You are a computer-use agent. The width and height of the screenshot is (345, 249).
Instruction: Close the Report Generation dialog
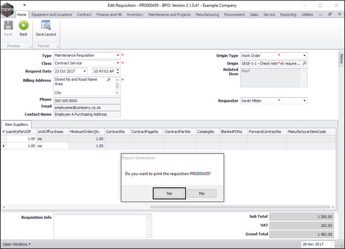(x=218, y=158)
